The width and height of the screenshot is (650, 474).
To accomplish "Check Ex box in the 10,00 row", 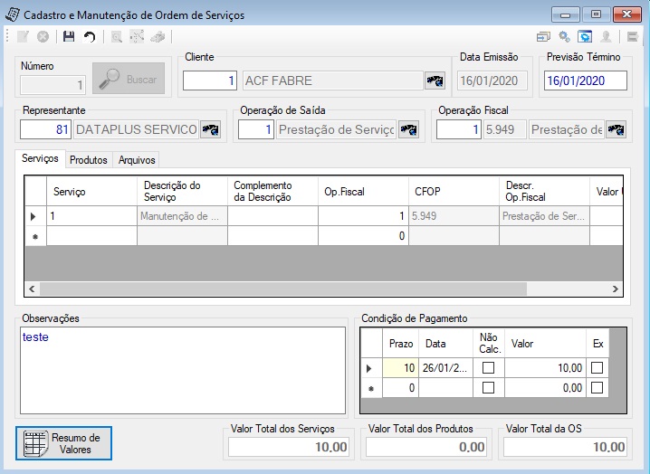I will tap(597, 367).
